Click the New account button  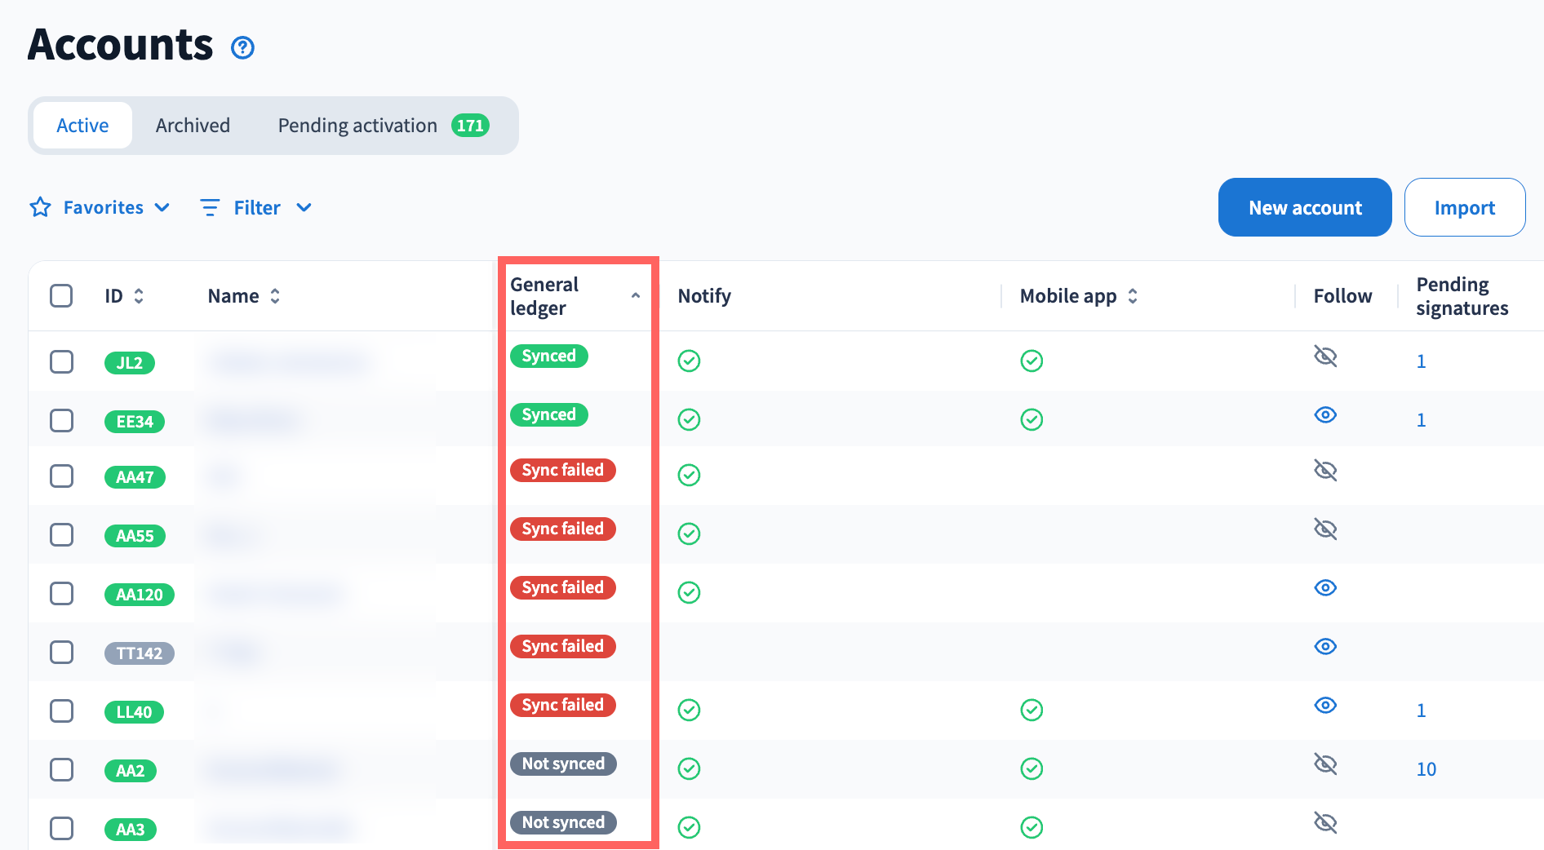pos(1304,208)
